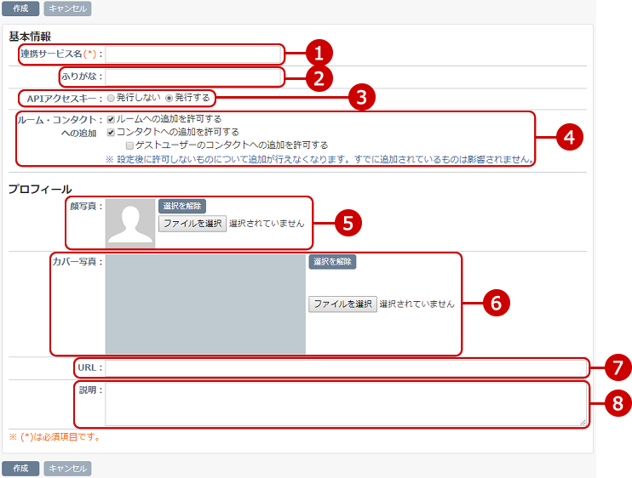632x478 pixels.
Task: Click 選択を解除 next to 顔写真
Action: click(x=182, y=206)
